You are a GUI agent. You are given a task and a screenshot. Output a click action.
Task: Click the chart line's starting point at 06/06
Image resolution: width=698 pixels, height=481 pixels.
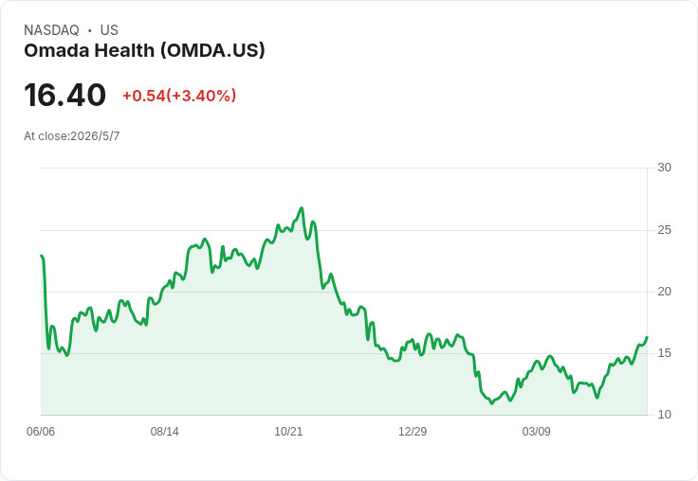(x=42, y=256)
